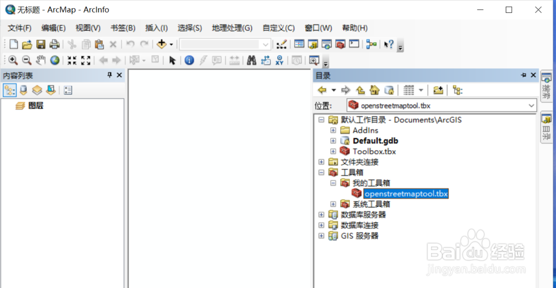Click the Catalog Up One Level icon

360,90
